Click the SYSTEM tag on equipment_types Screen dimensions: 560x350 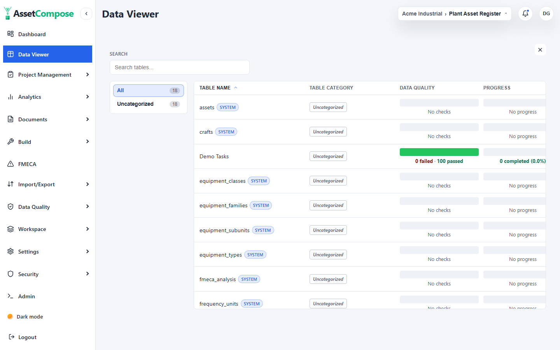(x=255, y=255)
